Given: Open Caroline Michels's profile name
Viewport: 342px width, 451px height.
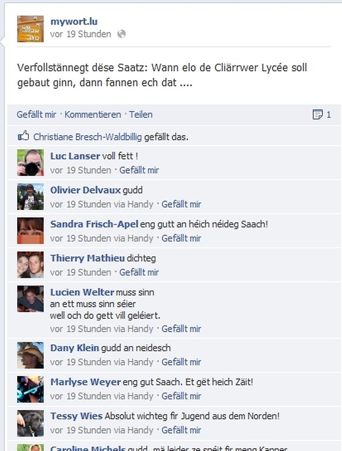Looking at the screenshot, I should 88,448.
